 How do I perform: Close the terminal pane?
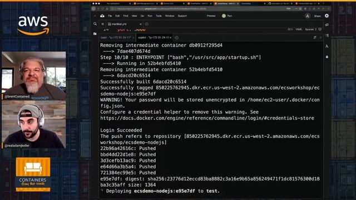click(x=320, y=37)
